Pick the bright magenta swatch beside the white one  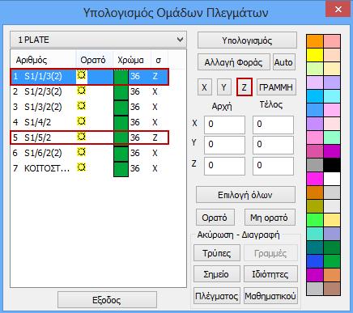pyautogui.click(x=315, y=179)
